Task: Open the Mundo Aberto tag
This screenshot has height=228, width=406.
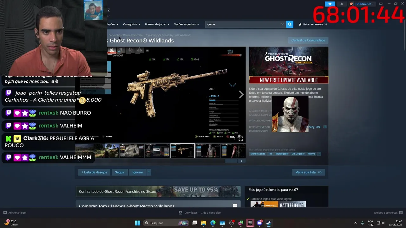Action: point(258,154)
